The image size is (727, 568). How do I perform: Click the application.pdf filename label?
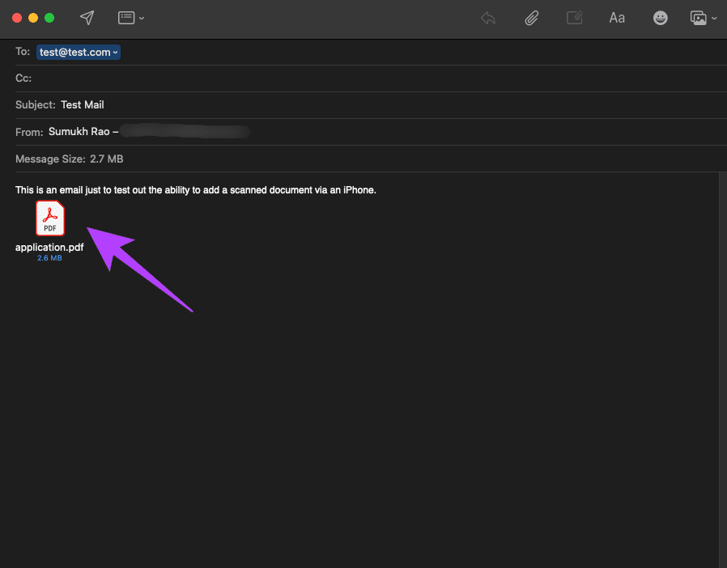(49, 248)
